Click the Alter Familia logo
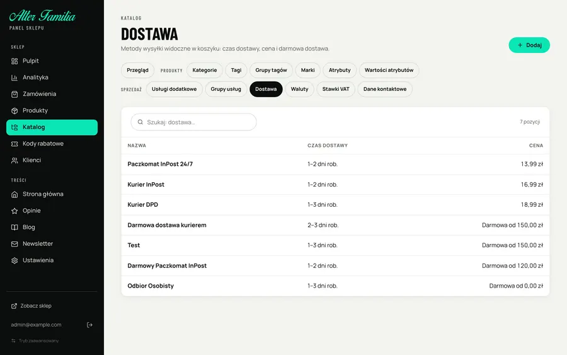 (x=42, y=16)
